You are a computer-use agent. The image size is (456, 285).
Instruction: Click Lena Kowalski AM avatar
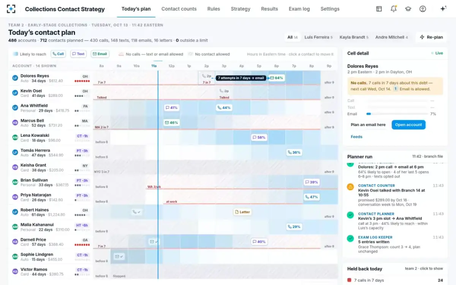pos(15,138)
